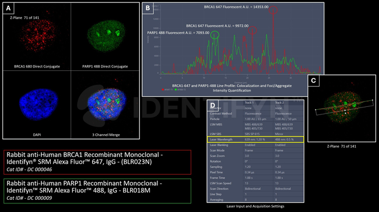This screenshot has height=212, width=379.
Task: Click the PARP1 Recombinant Monoclonal antibody description
Action: pyautogui.click(x=84, y=186)
